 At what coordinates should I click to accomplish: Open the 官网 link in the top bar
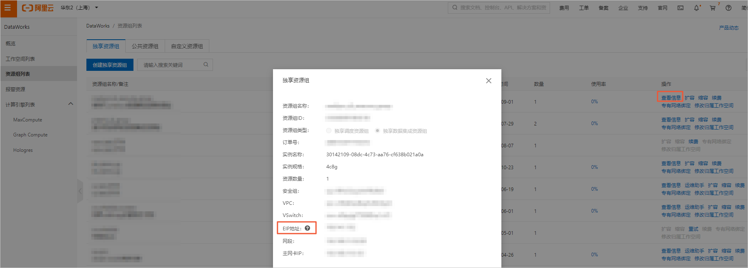(662, 8)
